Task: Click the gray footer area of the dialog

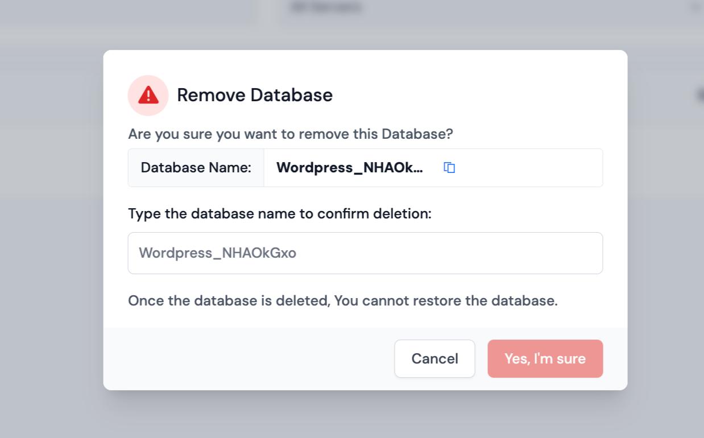Action: tap(227, 358)
